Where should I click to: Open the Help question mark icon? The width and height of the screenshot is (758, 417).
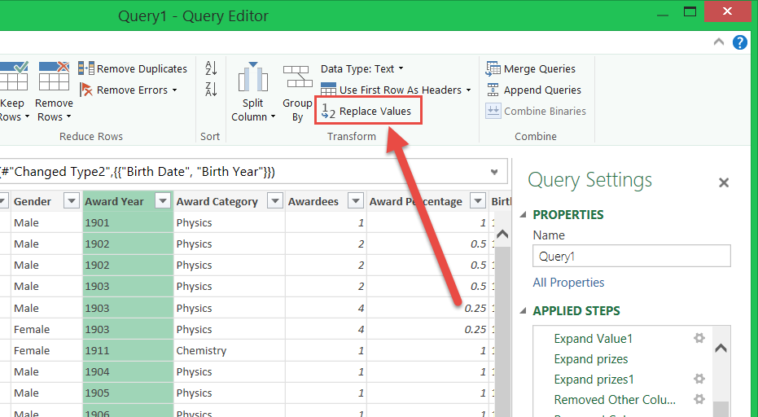tap(739, 42)
